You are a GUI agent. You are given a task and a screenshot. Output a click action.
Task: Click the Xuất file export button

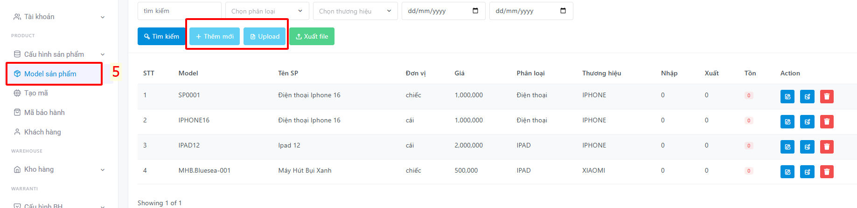coord(312,36)
